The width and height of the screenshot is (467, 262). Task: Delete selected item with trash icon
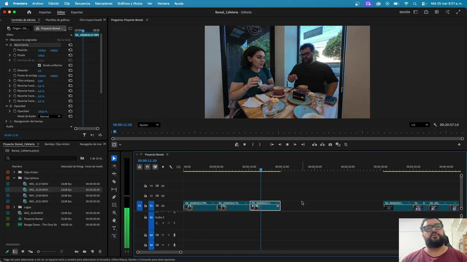(100, 251)
